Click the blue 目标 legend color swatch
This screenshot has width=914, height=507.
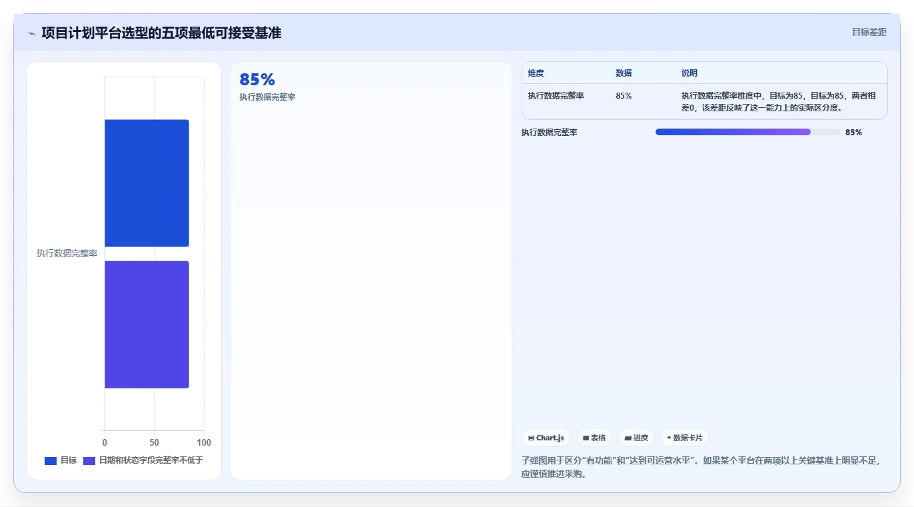(x=51, y=461)
